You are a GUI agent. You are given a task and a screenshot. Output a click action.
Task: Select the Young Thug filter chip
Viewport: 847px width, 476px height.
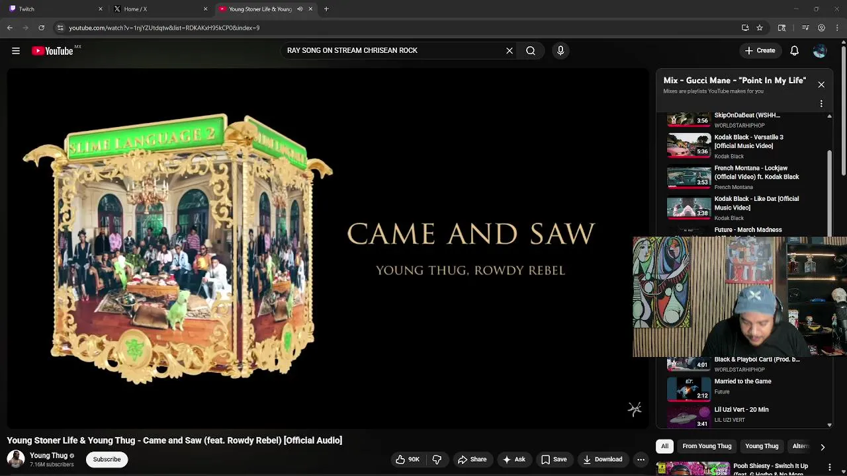tap(762, 446)
